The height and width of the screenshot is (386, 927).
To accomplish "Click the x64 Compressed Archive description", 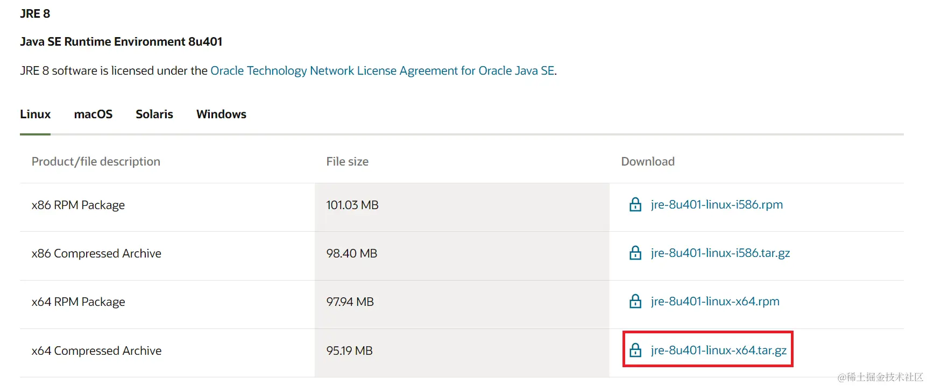I will (96, 351).
